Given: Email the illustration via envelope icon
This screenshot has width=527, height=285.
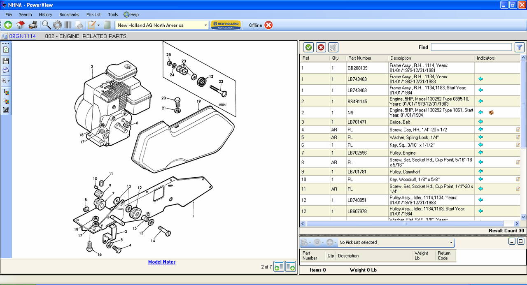Looking at the screenshot, I should click(x=6, y=70).
